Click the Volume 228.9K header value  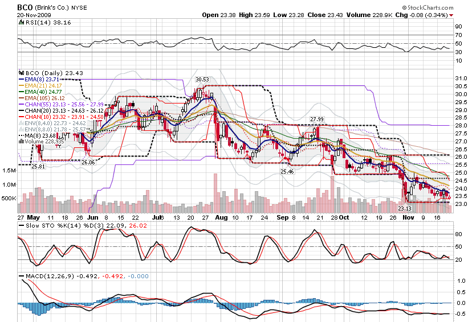pyautogui.click(x=369, y=15)
